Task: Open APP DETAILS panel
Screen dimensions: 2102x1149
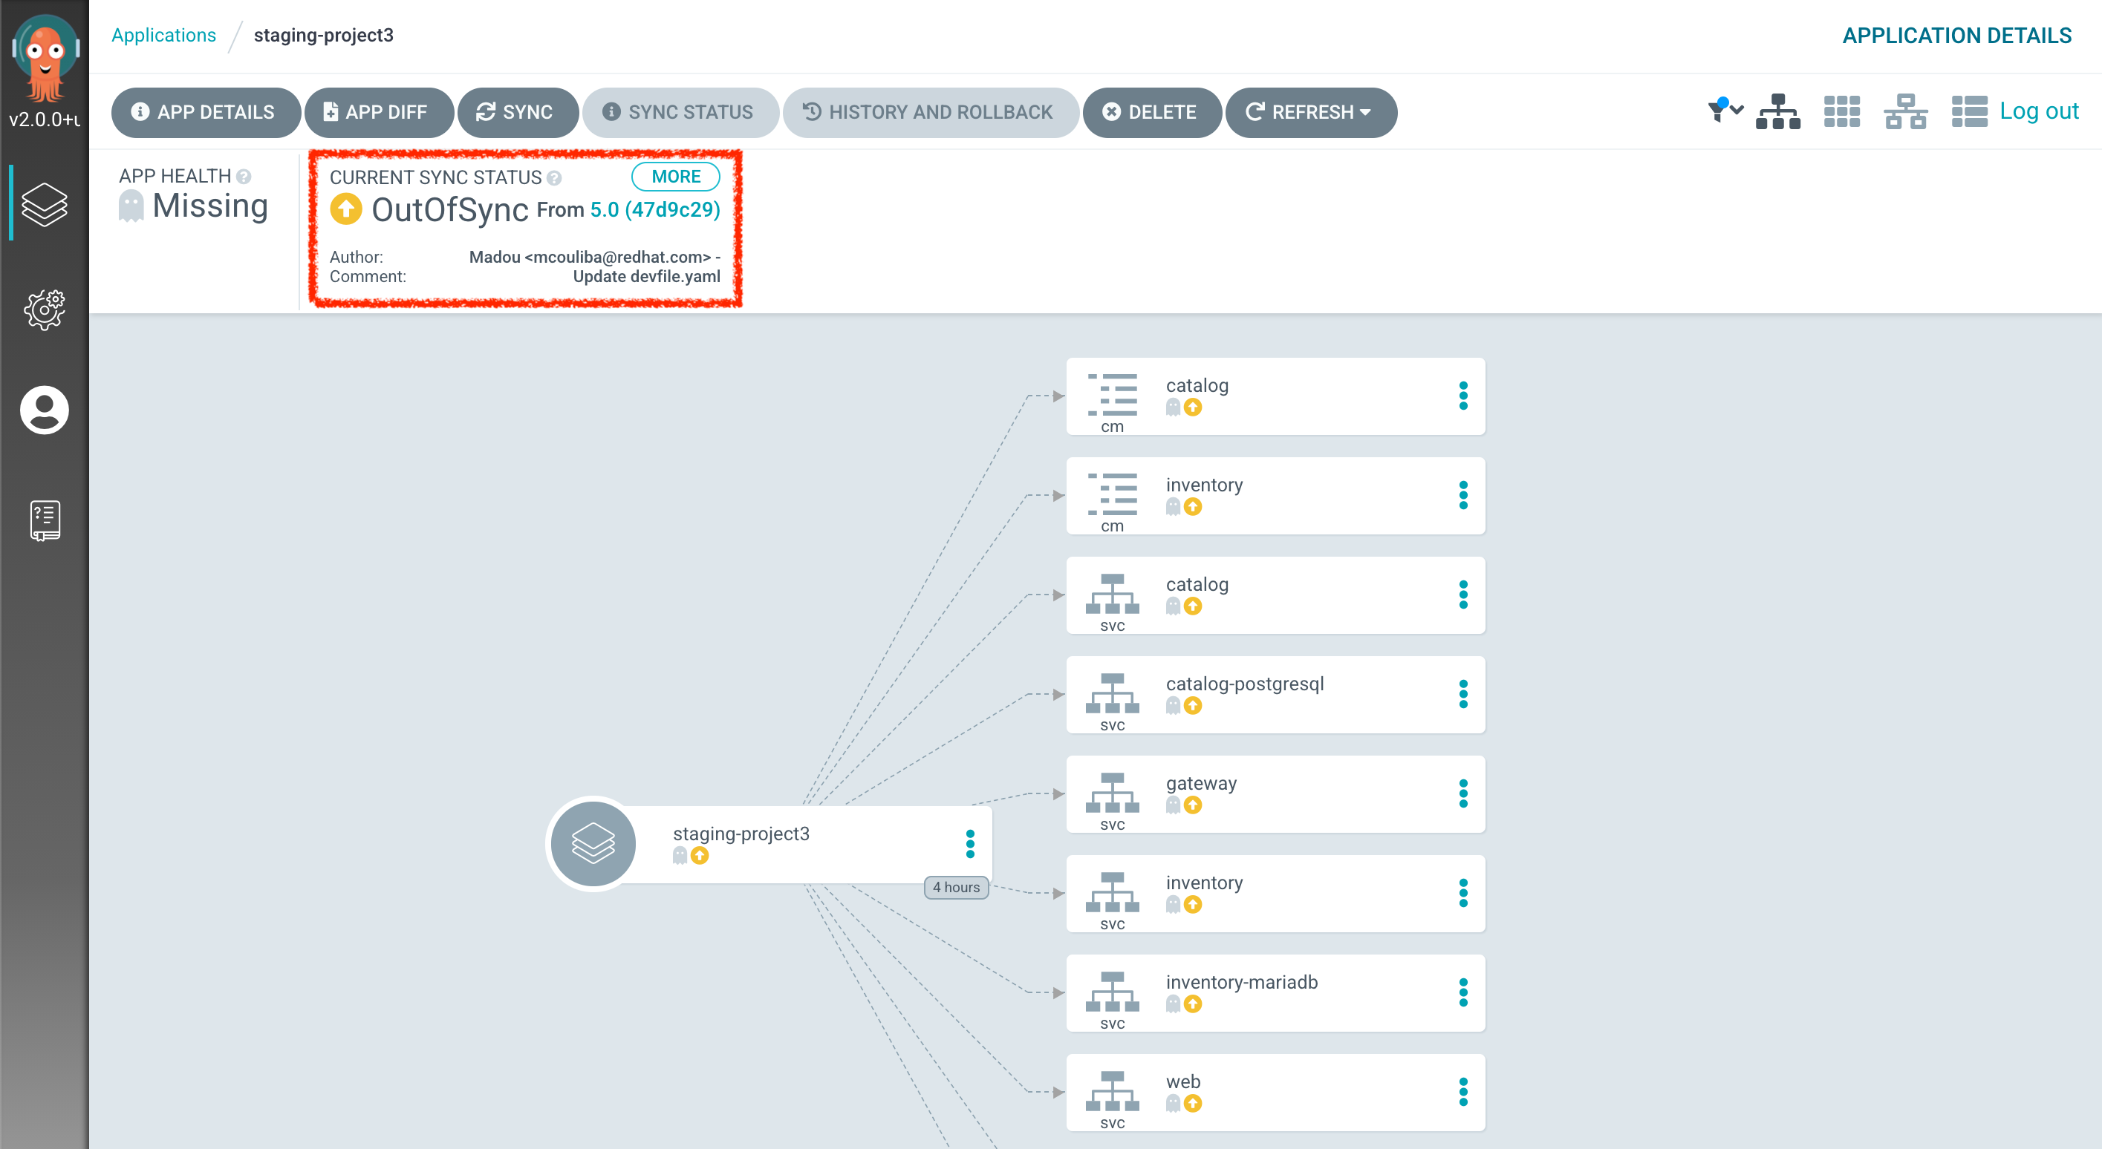Action: (205, 113)
